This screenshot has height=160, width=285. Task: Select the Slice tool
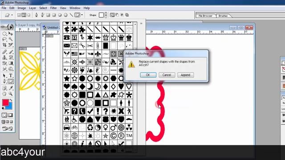(x=11, y=44)
